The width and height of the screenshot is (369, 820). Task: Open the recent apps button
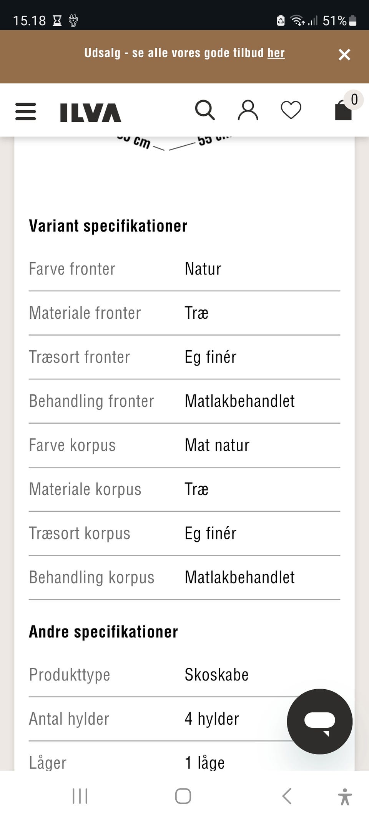80,796
